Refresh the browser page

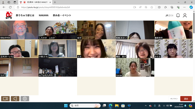click(x=10, y=7)
